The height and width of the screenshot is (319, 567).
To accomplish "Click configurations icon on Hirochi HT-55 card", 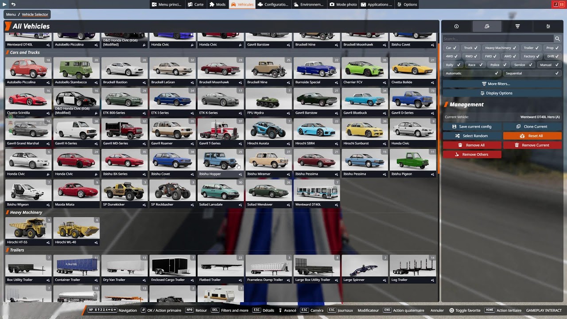I will point(48,242).
